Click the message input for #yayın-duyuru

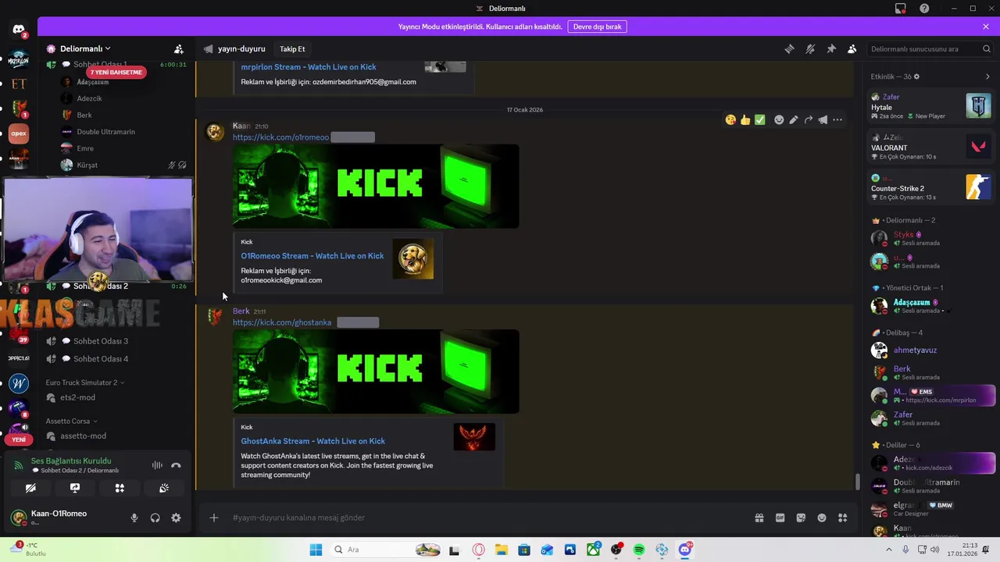(484, 518)
